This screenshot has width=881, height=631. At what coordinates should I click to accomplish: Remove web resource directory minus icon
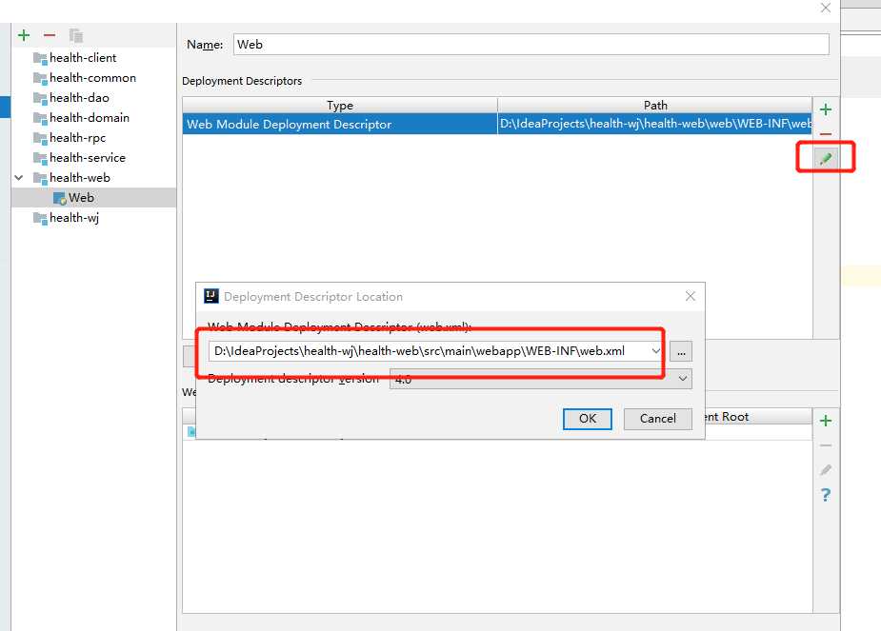[x=826, y=445]
